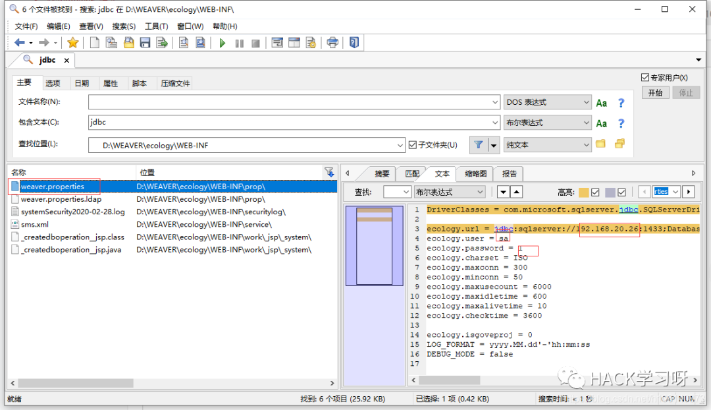
Task: Uncheck the 子文件夹(U) subfolders checkbox
Action: pos(413,145)
